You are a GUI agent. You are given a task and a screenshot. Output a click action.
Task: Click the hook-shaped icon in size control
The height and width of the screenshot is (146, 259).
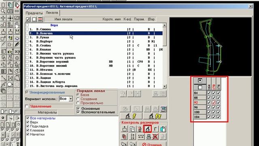pyautogui.click(x=155, y=129)
